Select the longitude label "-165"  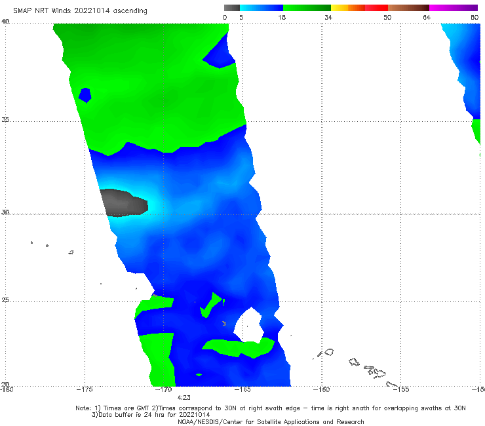(242, 389)
